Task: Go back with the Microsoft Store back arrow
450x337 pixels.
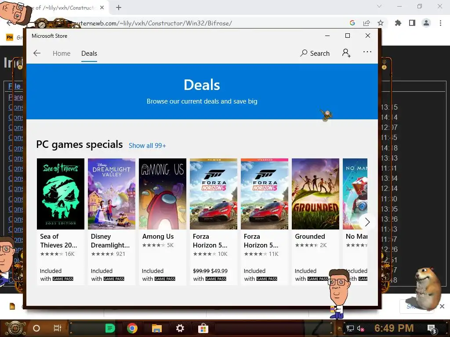Action: (37, 53)
